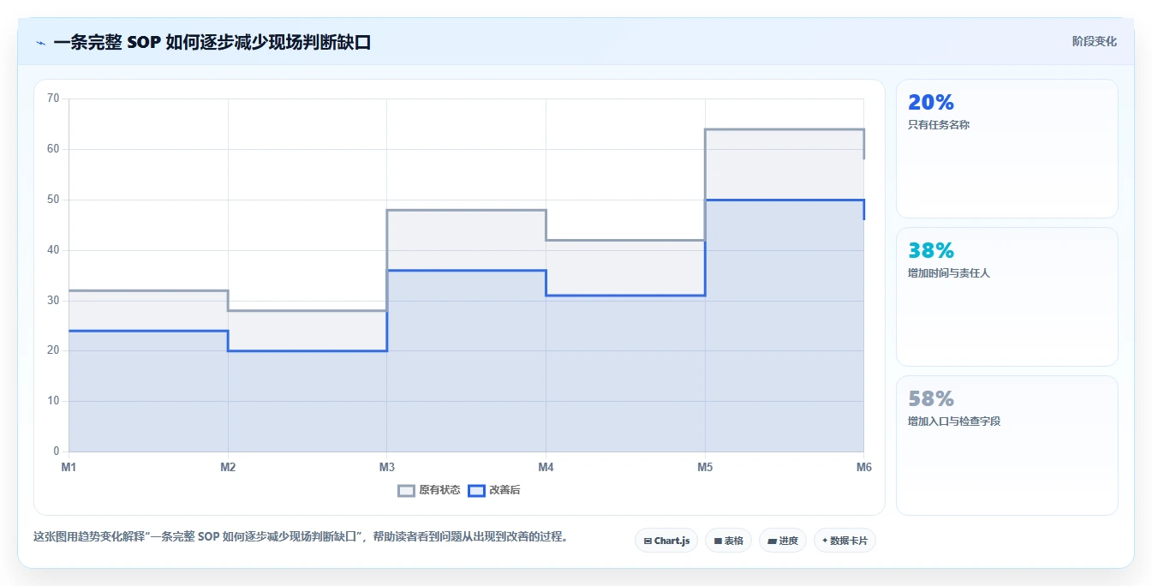Click the lightning icon beside the title

coord(40,42)
